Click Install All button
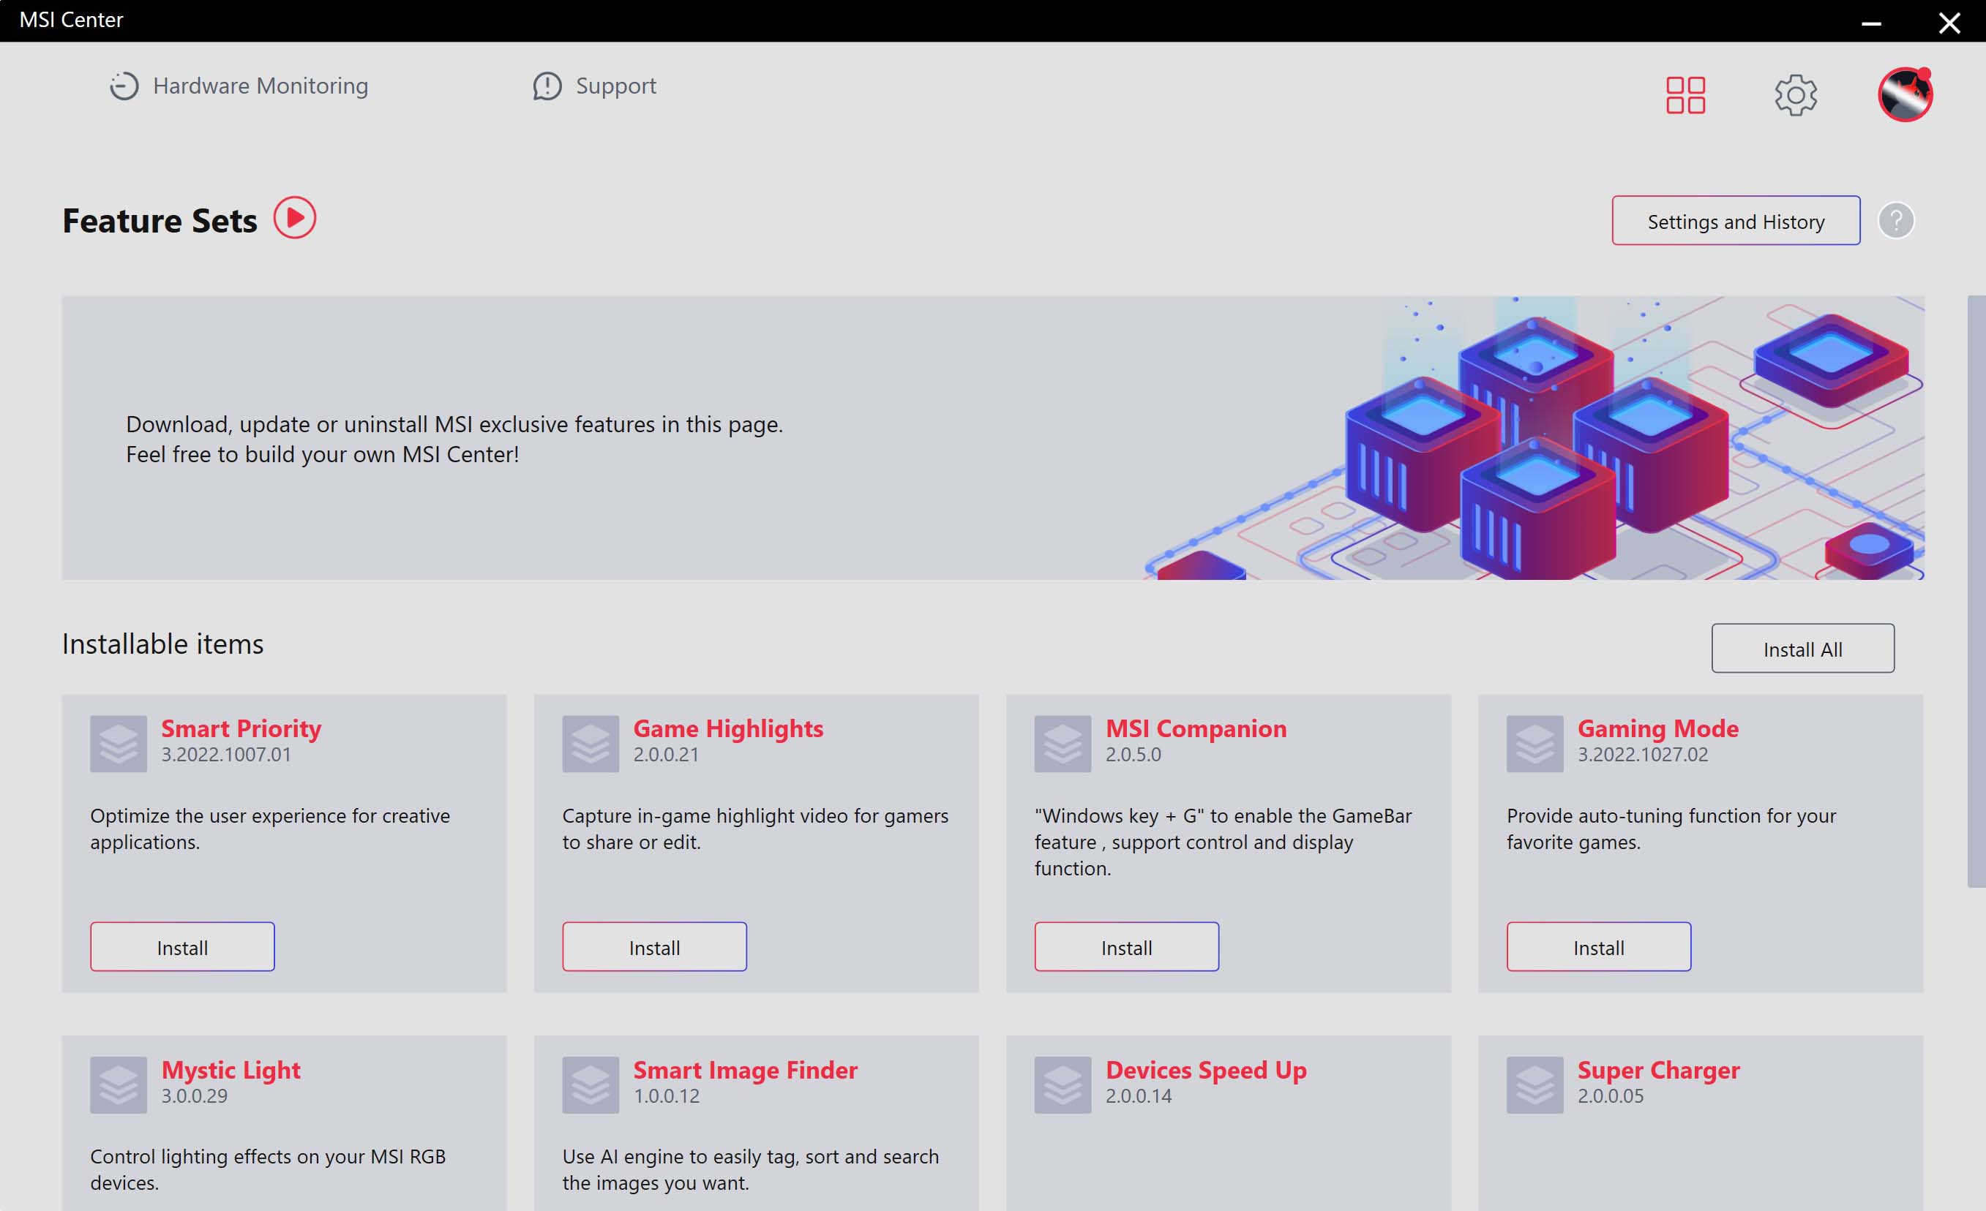 pyautogui.click(x=1803, y=648)
